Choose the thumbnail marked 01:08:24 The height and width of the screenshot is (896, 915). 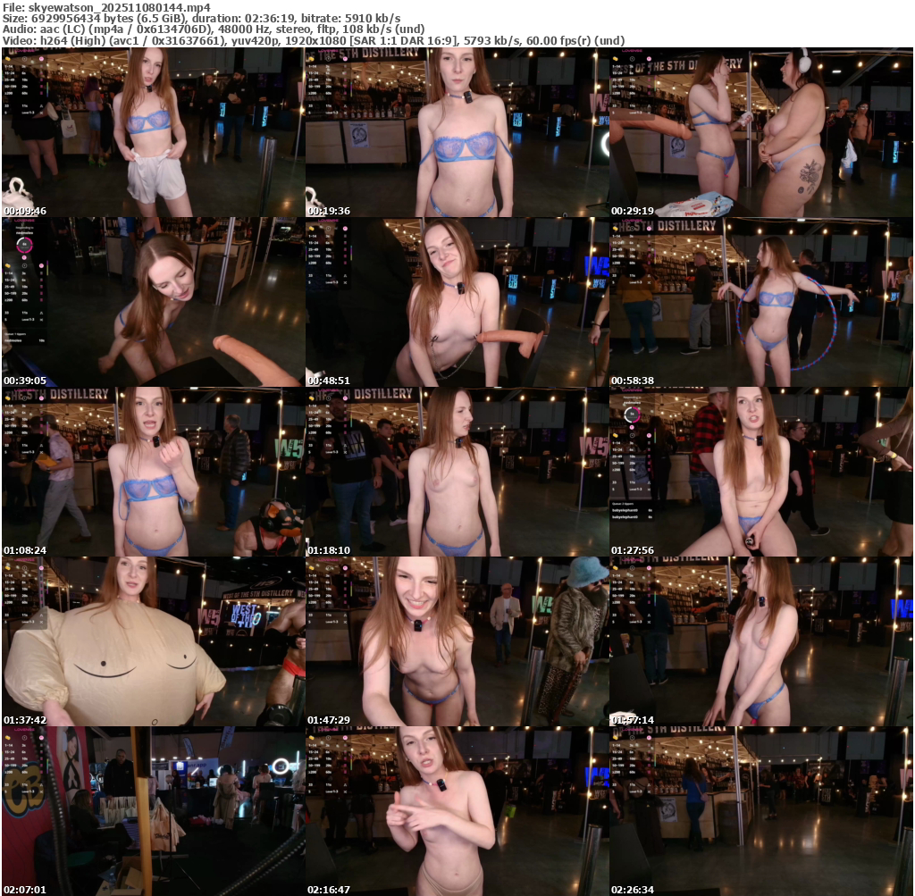(x=154, y=472)
